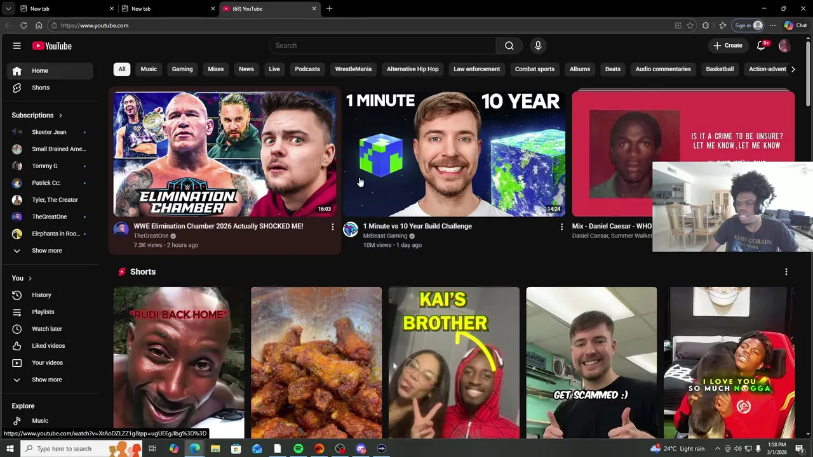Open the YouTube account avatar menu

pyautogui.click(x=784, y=46)
